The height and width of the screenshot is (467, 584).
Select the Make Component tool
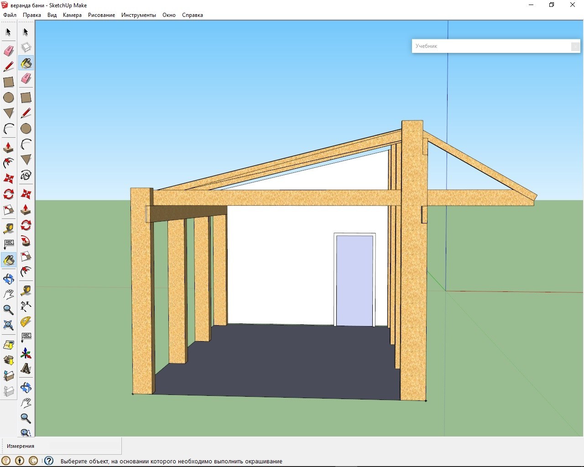point(26,47)
